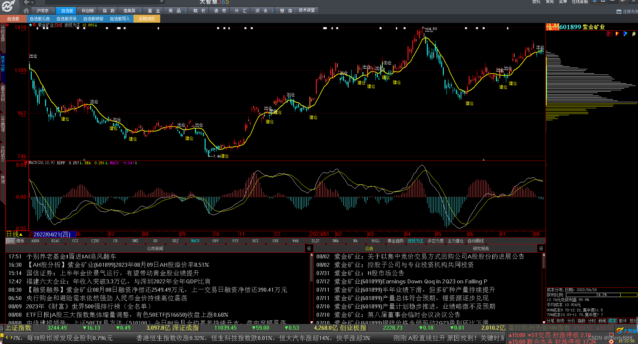Viewport: 638px width, 344px height.
Task: Click the ticker left arrow in bottom bar
Action: pyautogui.click(x=7, y=338)
